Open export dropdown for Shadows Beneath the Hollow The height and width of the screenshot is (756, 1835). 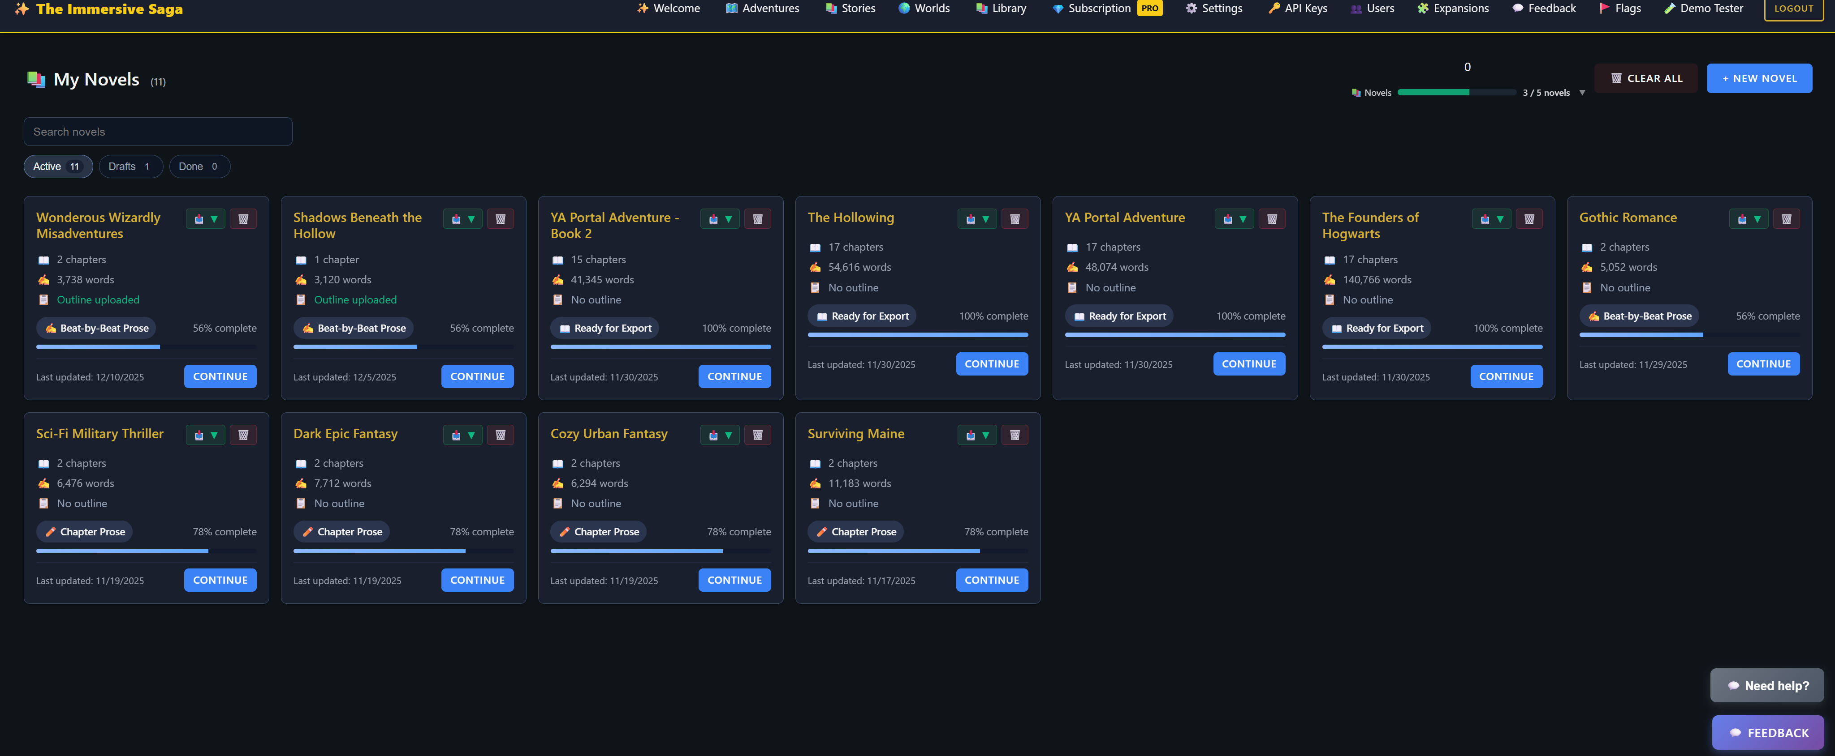(463, 219)
